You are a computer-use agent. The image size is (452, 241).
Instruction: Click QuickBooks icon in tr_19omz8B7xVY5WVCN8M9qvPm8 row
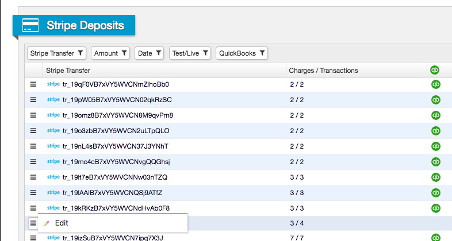(x=435, y=115)
